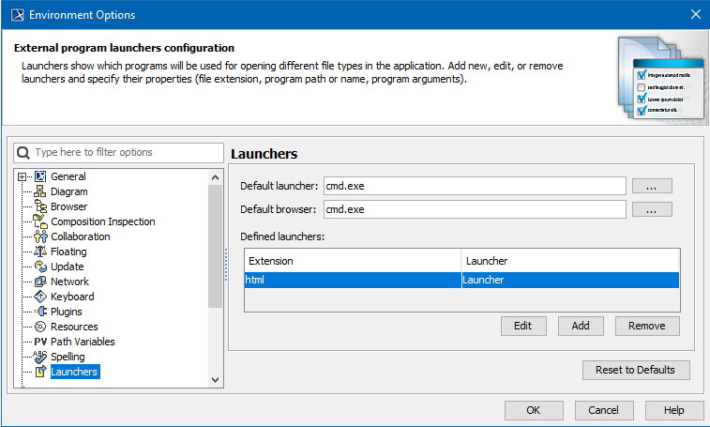Click the Reset to Defaults button
Screen dimensions: 710x427
[635, 370]
